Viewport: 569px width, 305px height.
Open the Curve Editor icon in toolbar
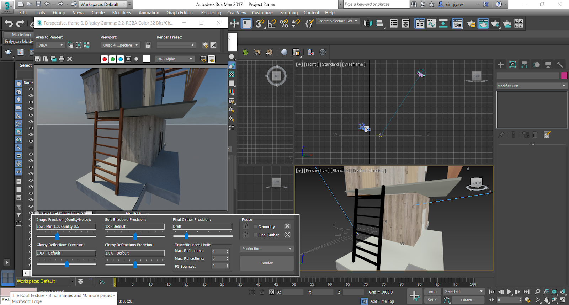(431, 24)
